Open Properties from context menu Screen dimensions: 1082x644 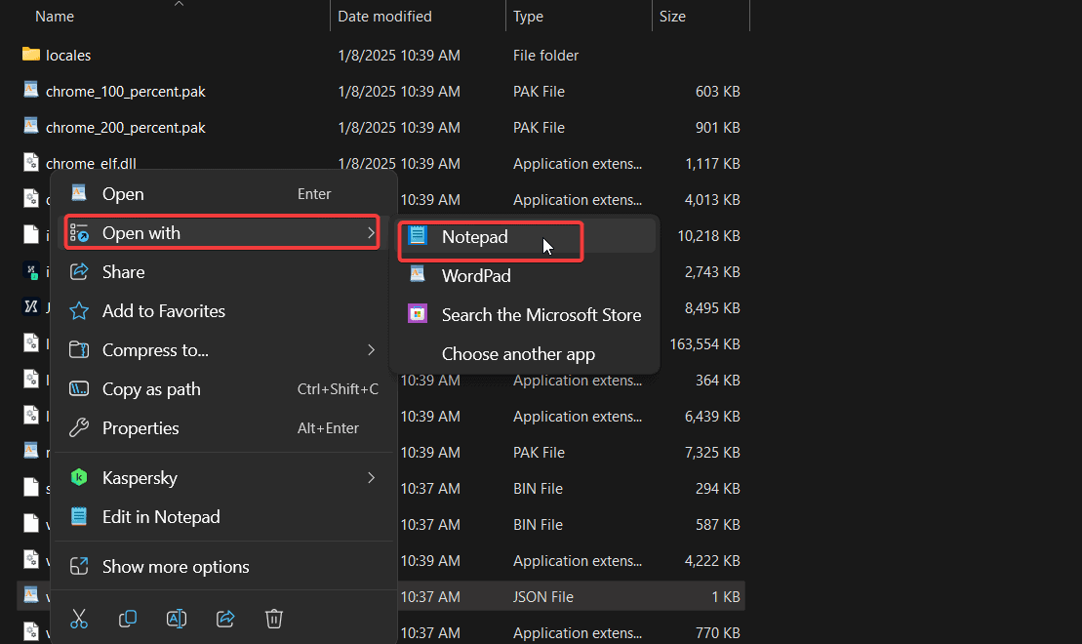(x=223, y=428)
